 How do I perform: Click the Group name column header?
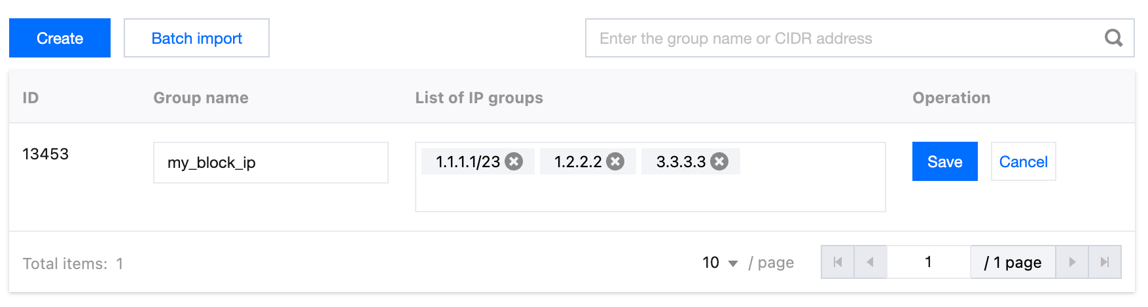(x=201, y=98)
